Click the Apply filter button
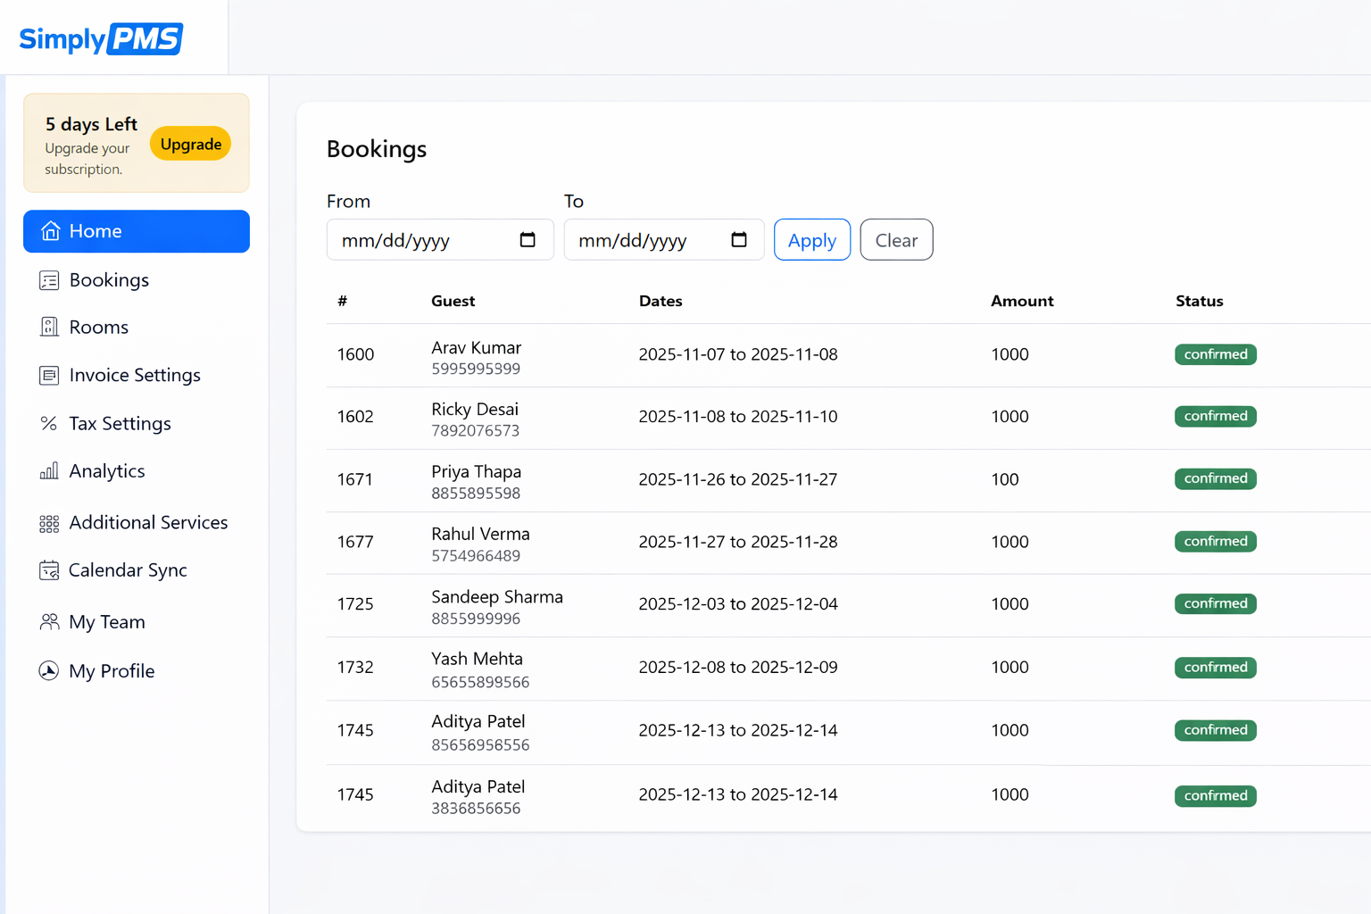Image resolution: width=1371 pixels, height=914 pixels. coord(811,239)
